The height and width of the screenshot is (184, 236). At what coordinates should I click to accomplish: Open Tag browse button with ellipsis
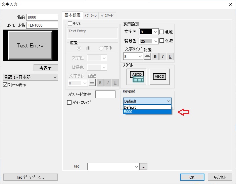[x=144, y=167]
